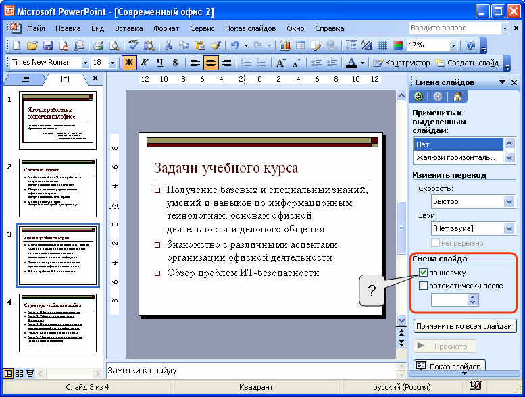Insert a table using the table icon
The image size is (525, 397).
(301, 45)
